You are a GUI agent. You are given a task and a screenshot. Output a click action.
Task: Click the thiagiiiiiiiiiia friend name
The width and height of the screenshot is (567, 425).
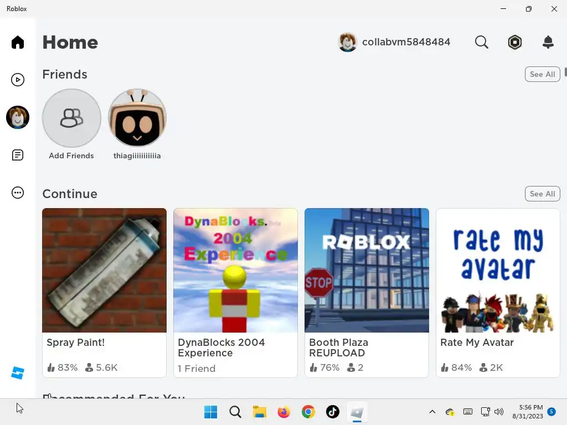[137, 156]
